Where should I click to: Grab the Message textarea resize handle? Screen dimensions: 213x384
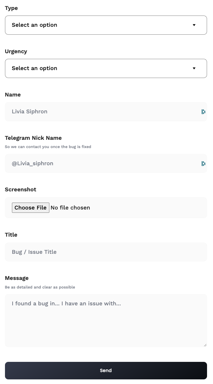coord(205,345)
